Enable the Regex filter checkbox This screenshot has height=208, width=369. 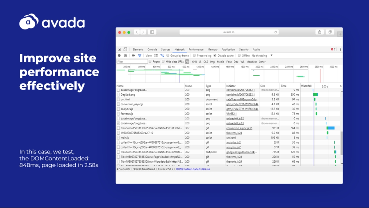tap(150, 62)
